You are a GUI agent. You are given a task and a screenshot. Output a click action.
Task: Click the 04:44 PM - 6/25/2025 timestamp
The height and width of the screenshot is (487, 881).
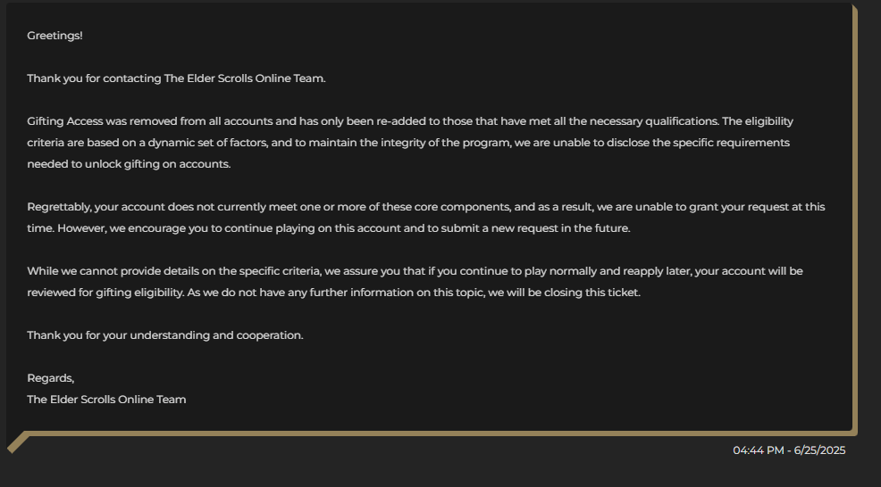click(x=789, y=450)
